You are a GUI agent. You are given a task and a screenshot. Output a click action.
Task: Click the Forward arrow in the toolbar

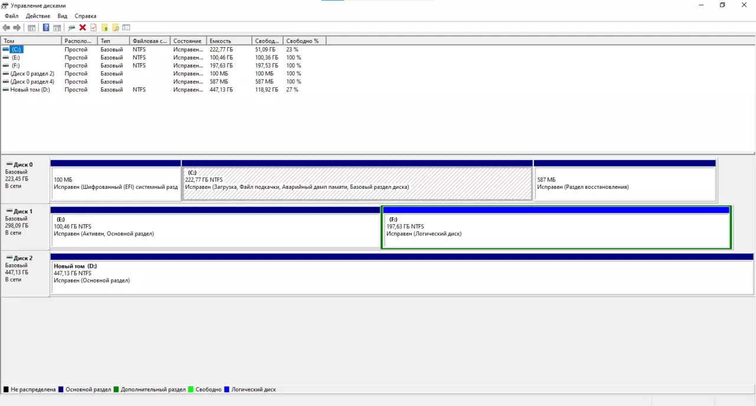(x=17, y=28)
